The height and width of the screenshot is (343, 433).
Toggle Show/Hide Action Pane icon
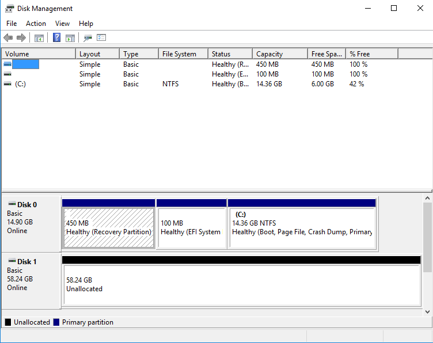(x=70, y=38)
